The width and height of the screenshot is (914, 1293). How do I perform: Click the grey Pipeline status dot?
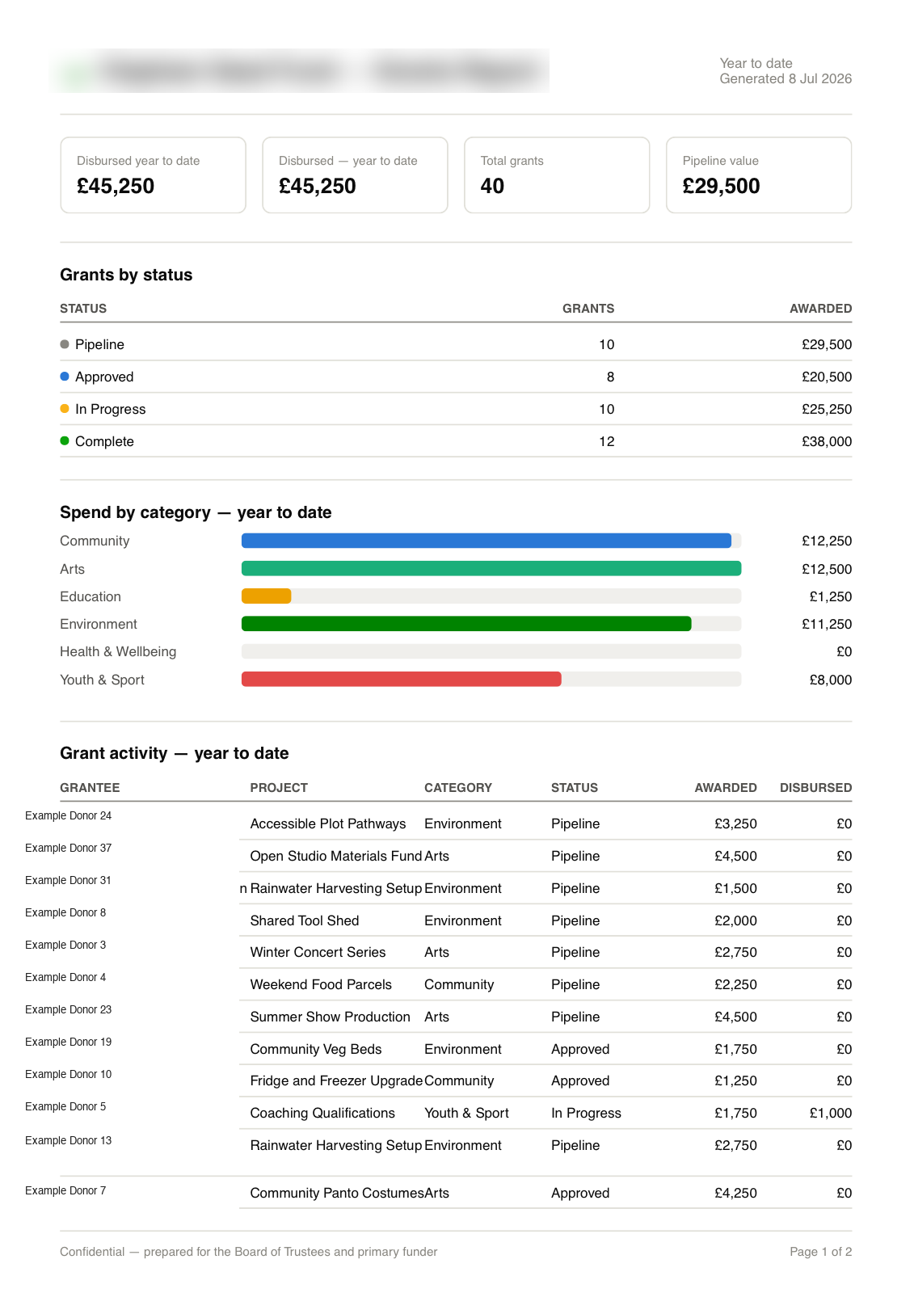(x=65, y=344)
